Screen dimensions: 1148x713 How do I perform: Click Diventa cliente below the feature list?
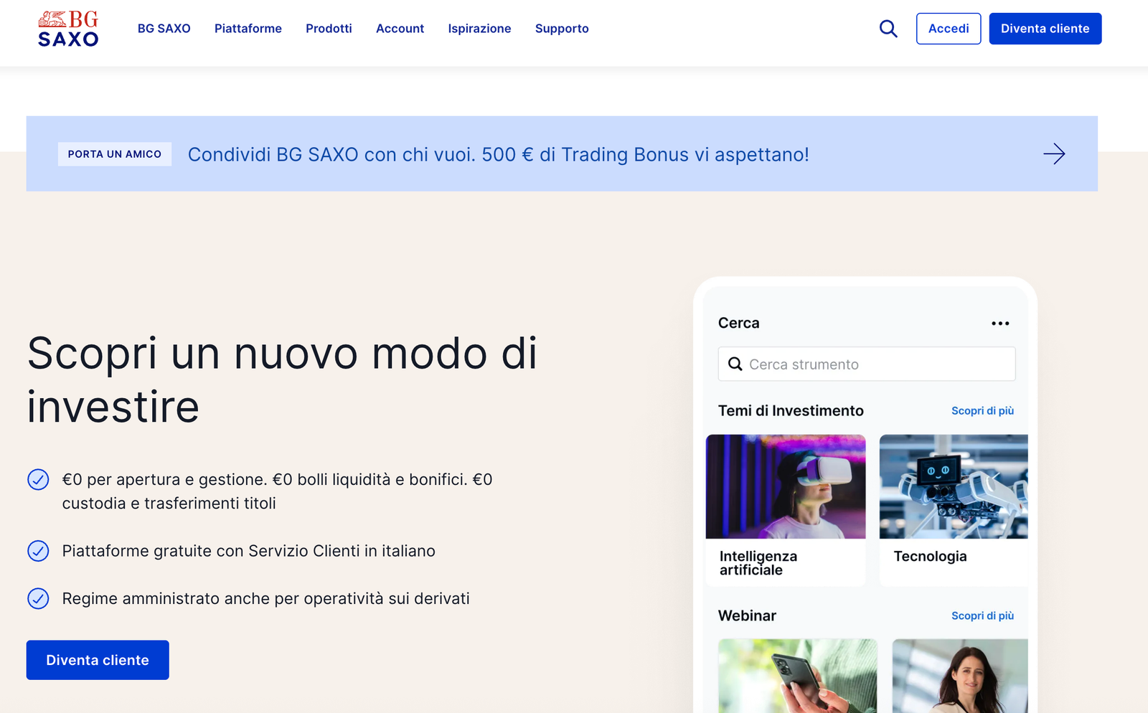pyautogui.click(x=98, y=660)
